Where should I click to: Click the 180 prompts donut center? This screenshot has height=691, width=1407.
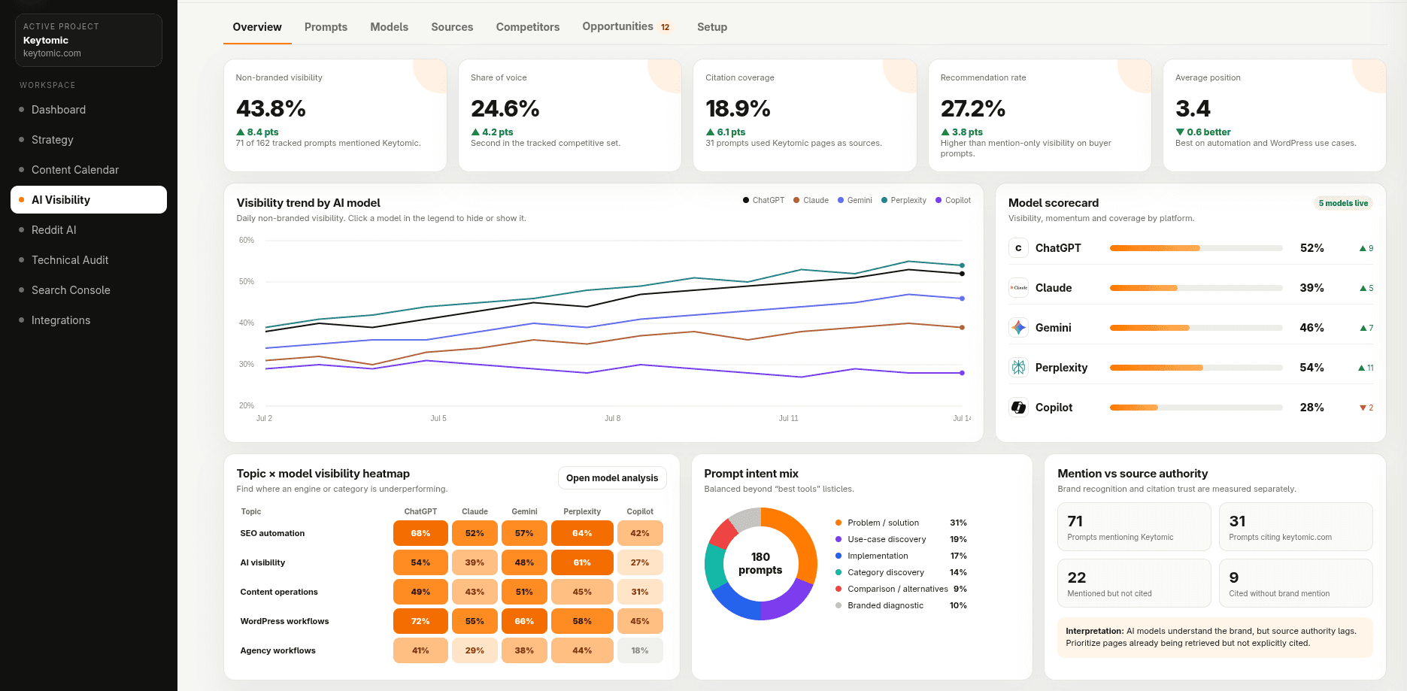point(760,563)
